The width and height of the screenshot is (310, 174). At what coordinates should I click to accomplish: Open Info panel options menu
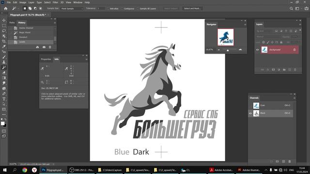(x=86, y=59)
